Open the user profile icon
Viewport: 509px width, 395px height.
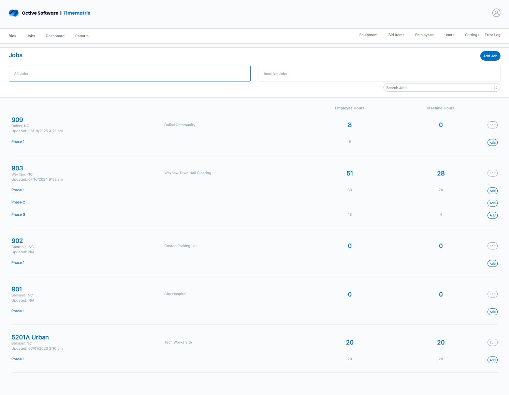496,13
